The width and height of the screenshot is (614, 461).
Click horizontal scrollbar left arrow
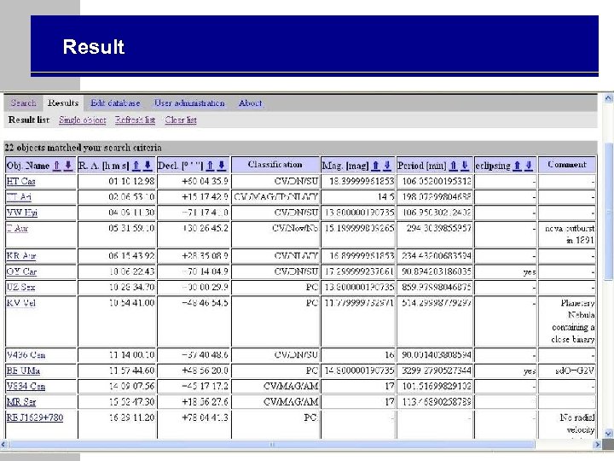pyautogui.click(x=4, y=445)
